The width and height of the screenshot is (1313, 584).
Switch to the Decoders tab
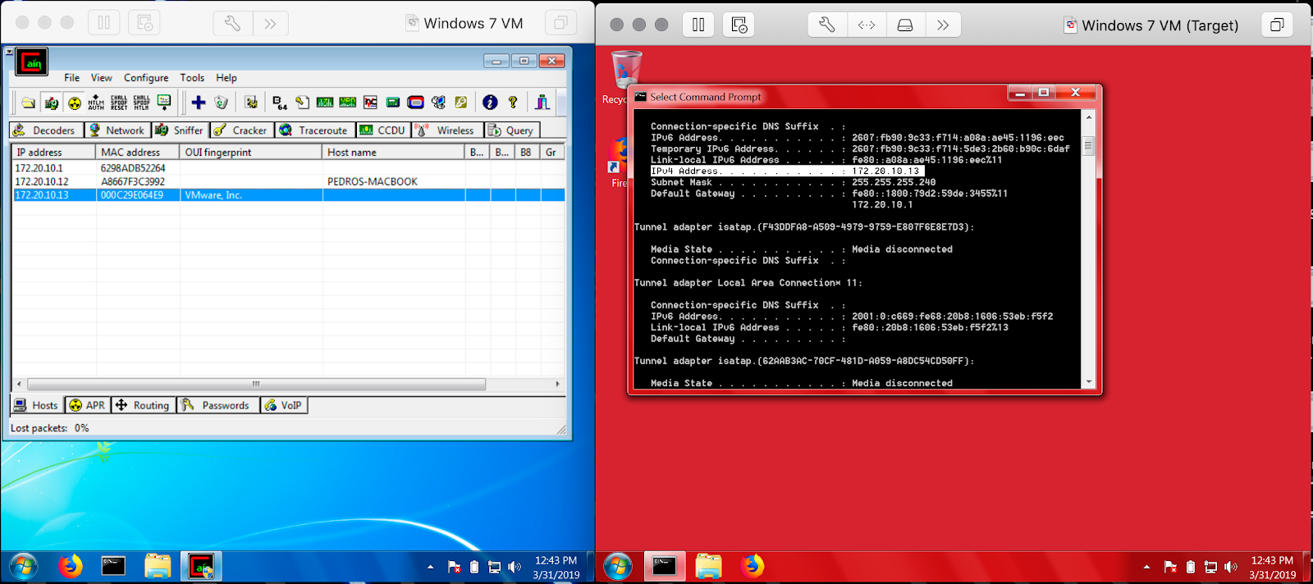tap(47, 130)
